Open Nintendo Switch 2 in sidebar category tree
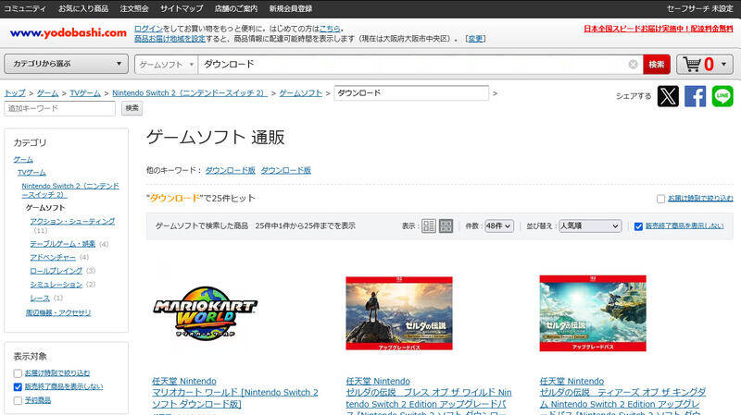This screenshot has width=741, height=415. pyautogui.click(x=70, y=190)
